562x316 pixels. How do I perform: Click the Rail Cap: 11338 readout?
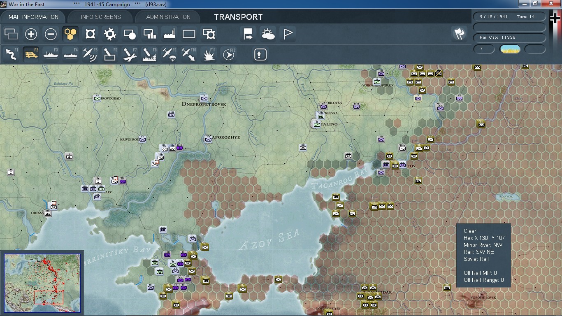click(x=510, y=37)
